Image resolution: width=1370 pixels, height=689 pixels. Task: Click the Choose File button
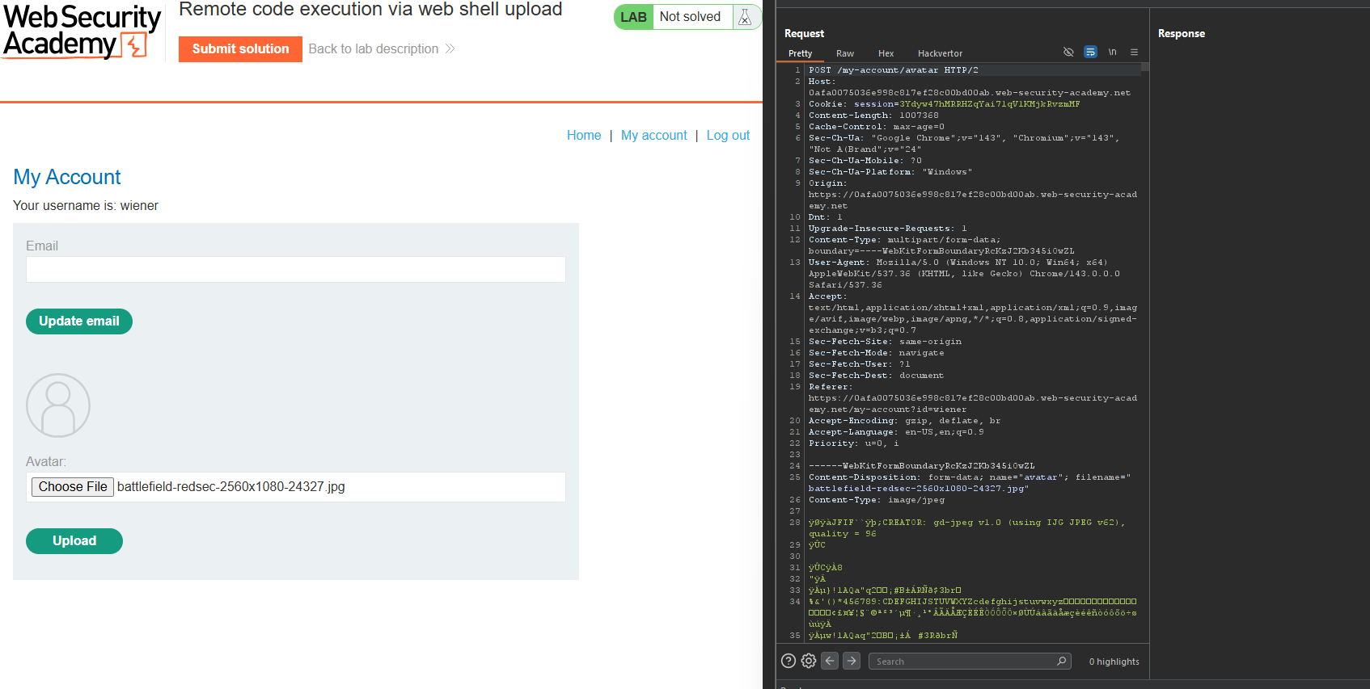73,487
